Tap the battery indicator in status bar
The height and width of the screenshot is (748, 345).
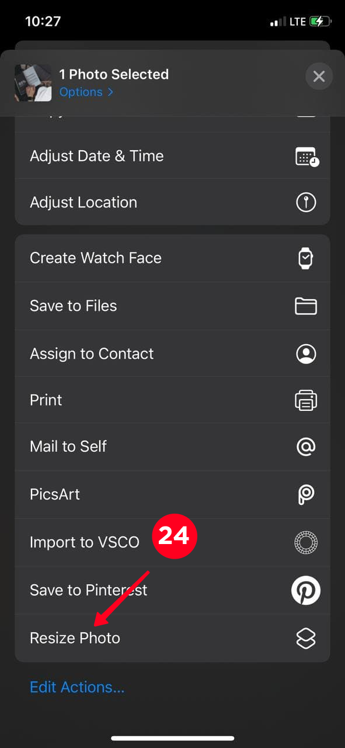320,22
